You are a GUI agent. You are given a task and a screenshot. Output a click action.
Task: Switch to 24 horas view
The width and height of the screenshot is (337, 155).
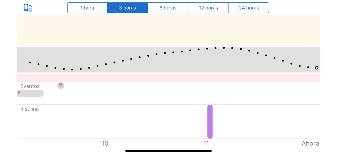click(x=249, y=8)
